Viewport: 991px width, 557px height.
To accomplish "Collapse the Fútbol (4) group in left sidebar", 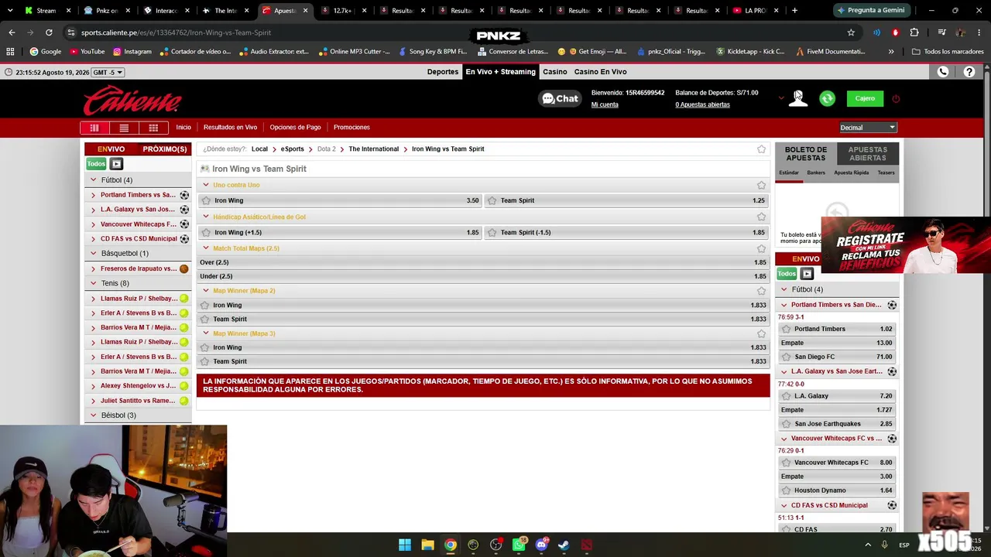I will [94, 180].
